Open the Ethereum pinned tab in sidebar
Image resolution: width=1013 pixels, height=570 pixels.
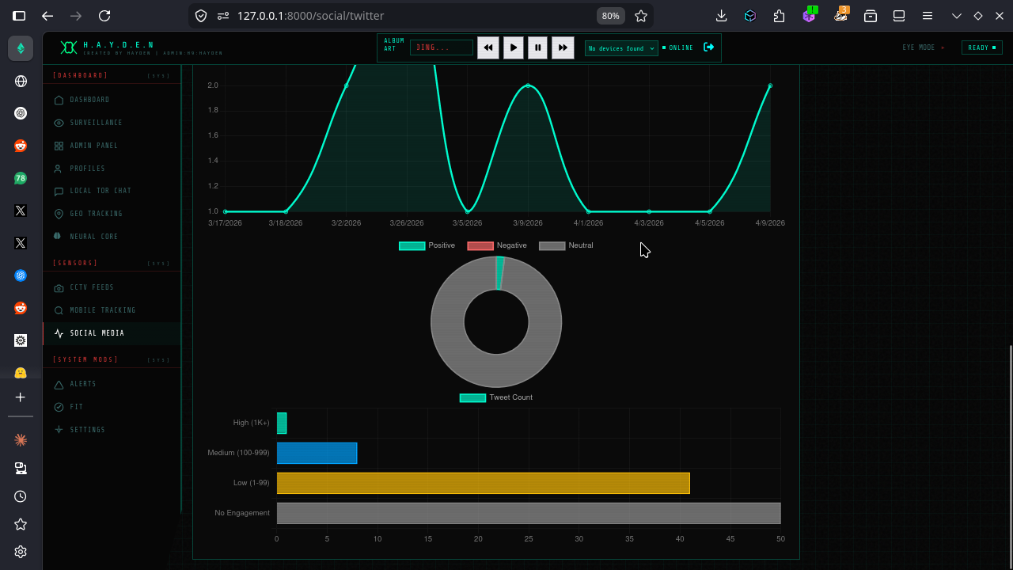(21, 48)
